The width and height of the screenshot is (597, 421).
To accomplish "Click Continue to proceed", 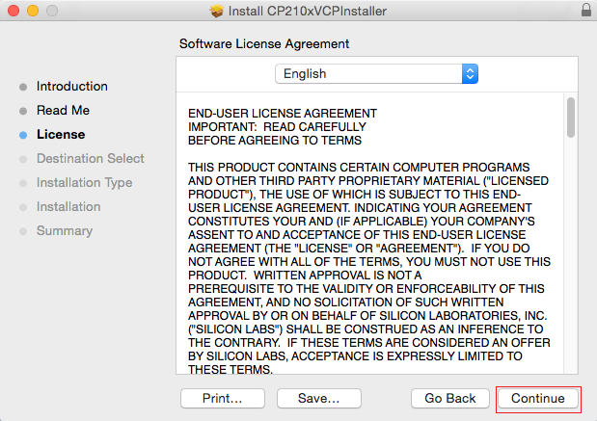I will [x=537, y=398].
